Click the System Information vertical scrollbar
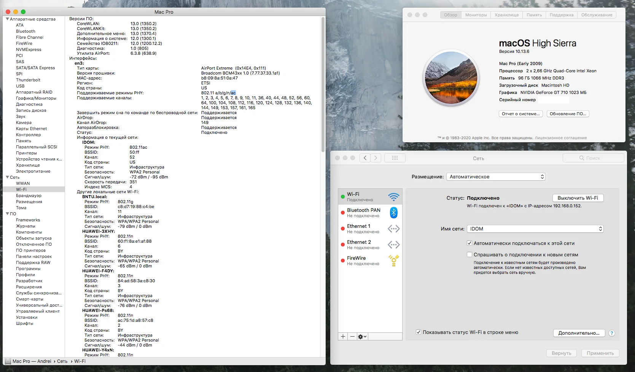The width and height of the screenshot is (635, 372). click(323, 84)
